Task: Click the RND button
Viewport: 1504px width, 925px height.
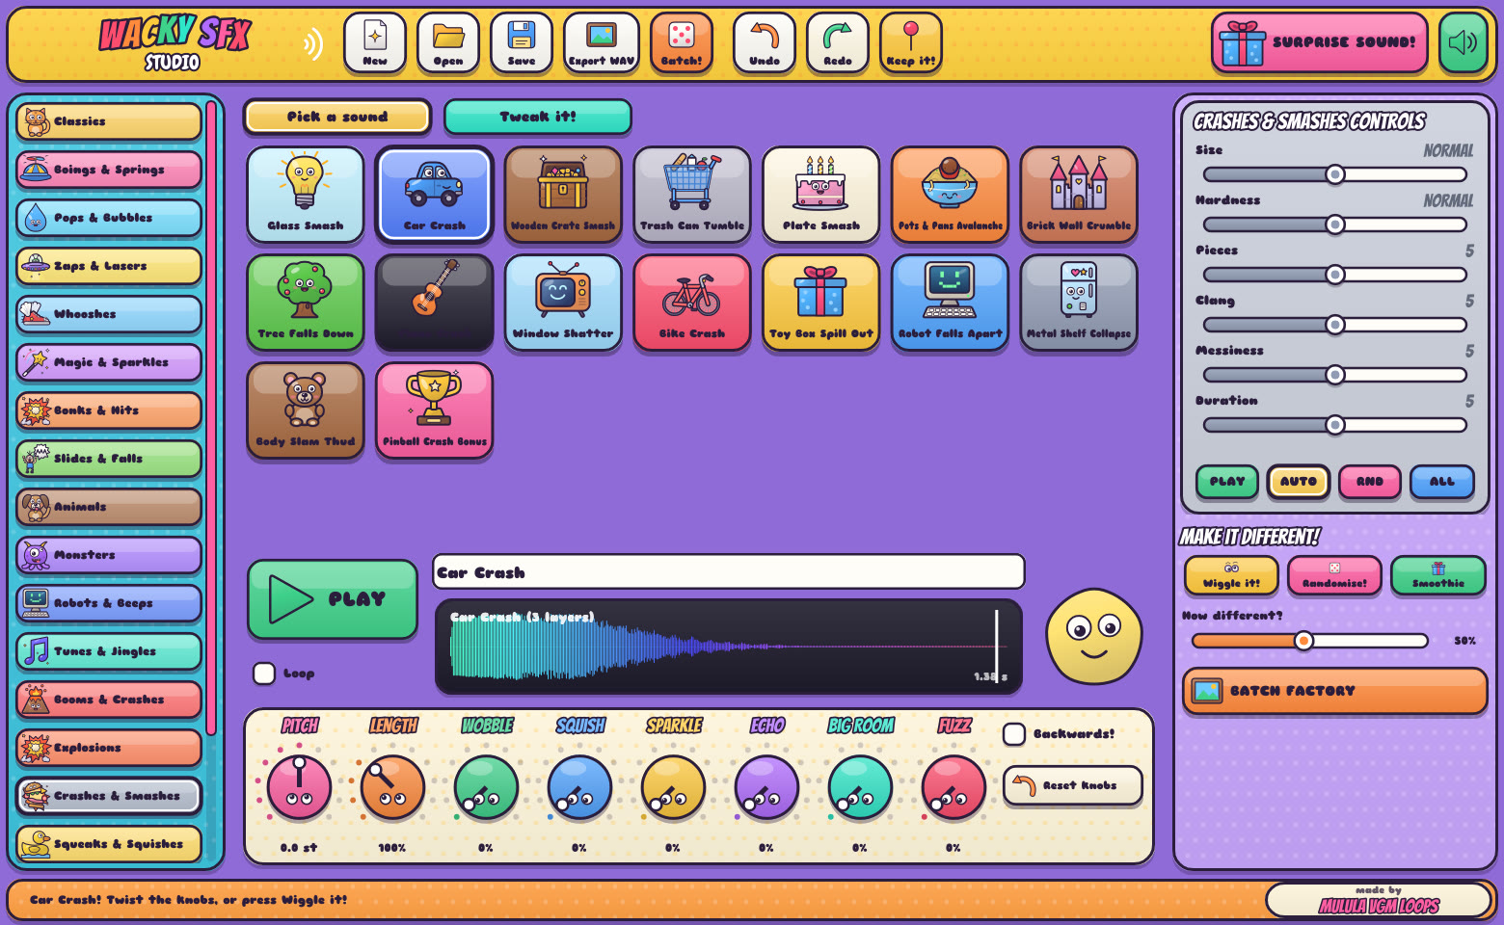Action: (x=1370, y=482)
